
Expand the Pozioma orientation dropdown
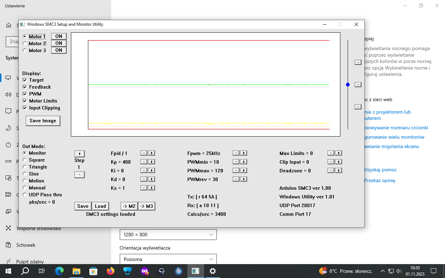[x=168, y=259]
